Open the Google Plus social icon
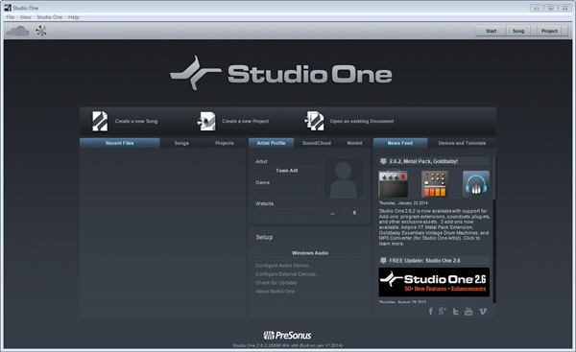This screenshot has height=352, width=576. pos(443,312)
